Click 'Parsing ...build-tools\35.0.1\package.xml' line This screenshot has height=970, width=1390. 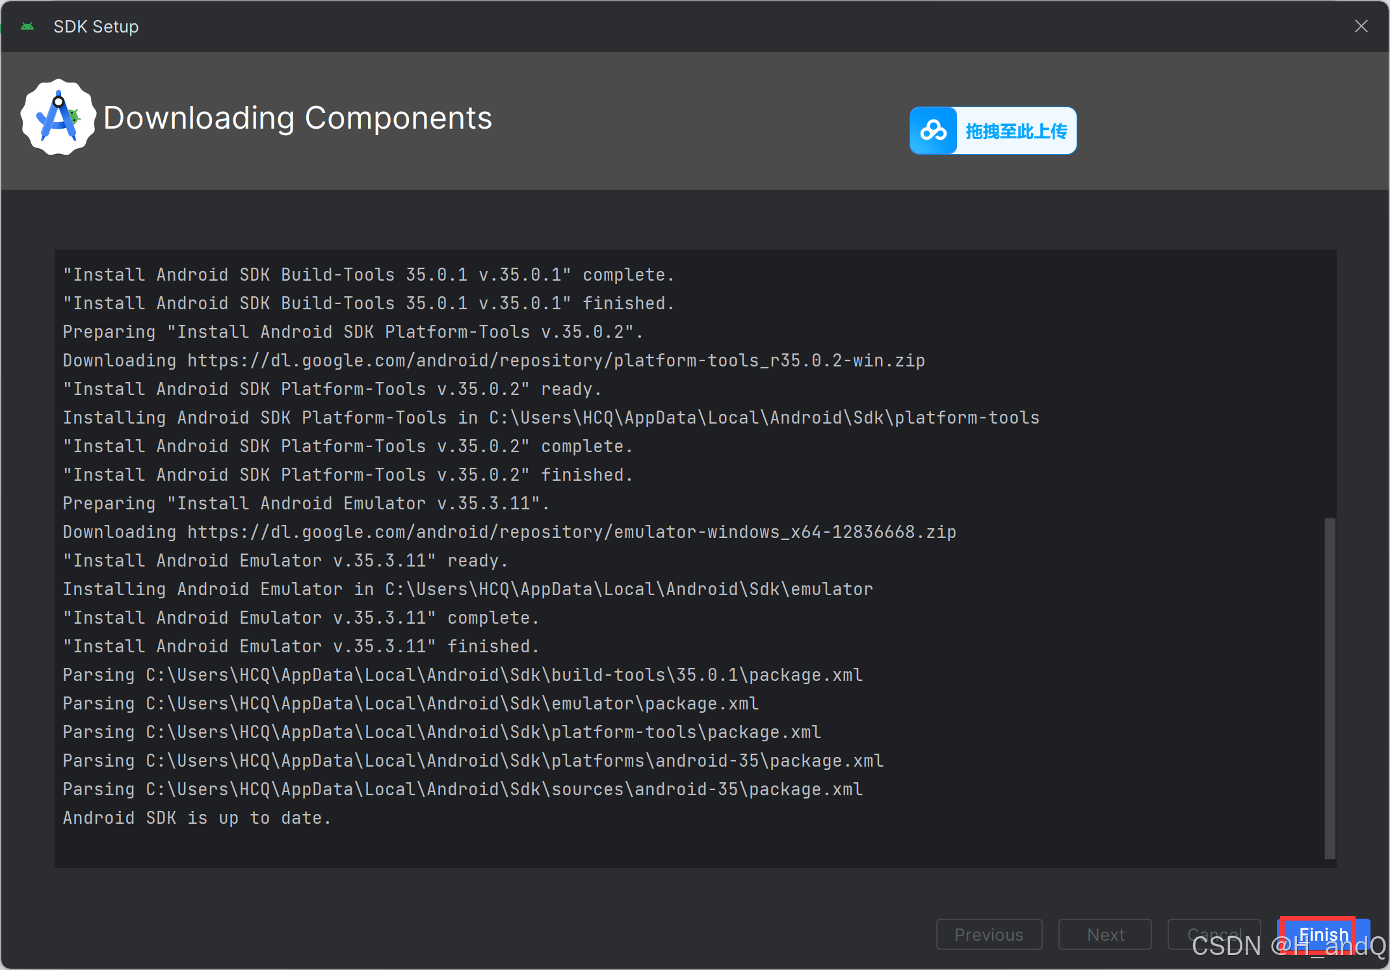tap(462, 675)
